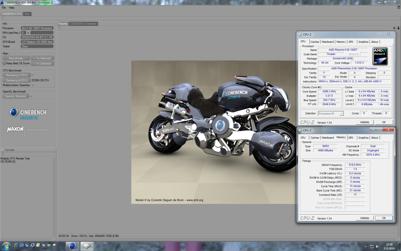This screenshot has width=401, height=251.
Task: Open the File menu
Action: coord(4,8)
